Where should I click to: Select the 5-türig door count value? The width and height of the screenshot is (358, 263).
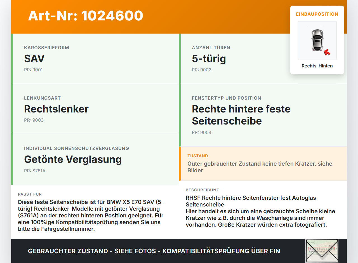209,58
